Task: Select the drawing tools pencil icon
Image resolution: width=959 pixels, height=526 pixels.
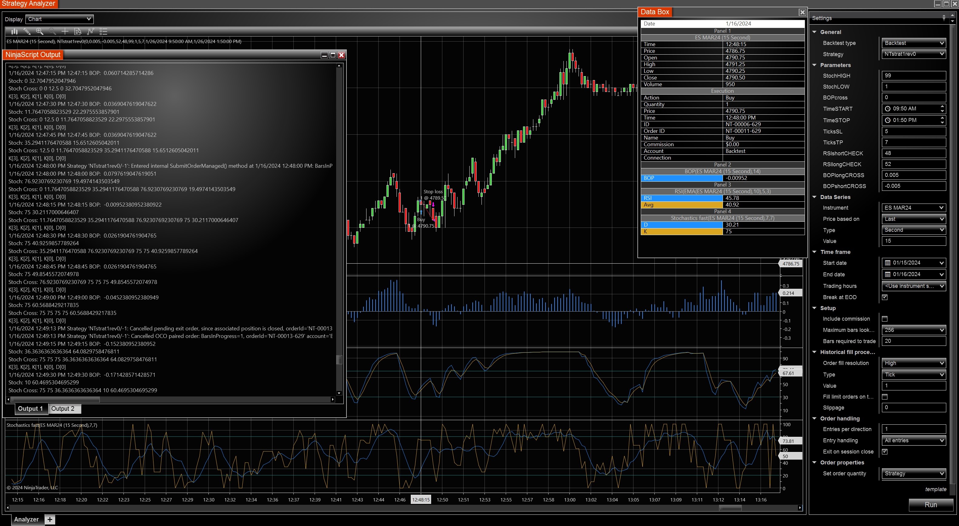Action: click(x=27, y=32)
